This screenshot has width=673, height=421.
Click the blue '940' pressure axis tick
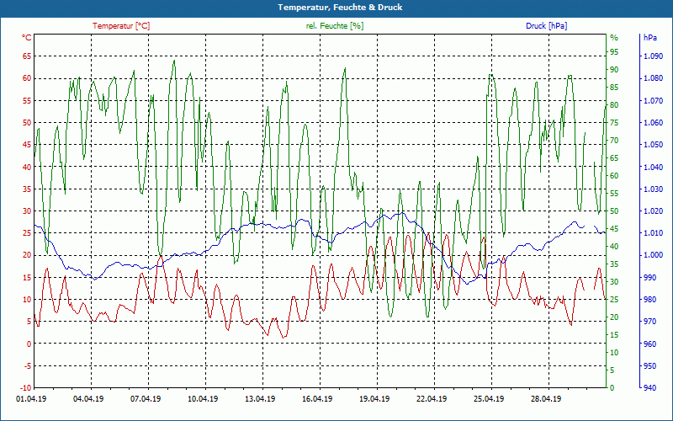pos(649,388)
